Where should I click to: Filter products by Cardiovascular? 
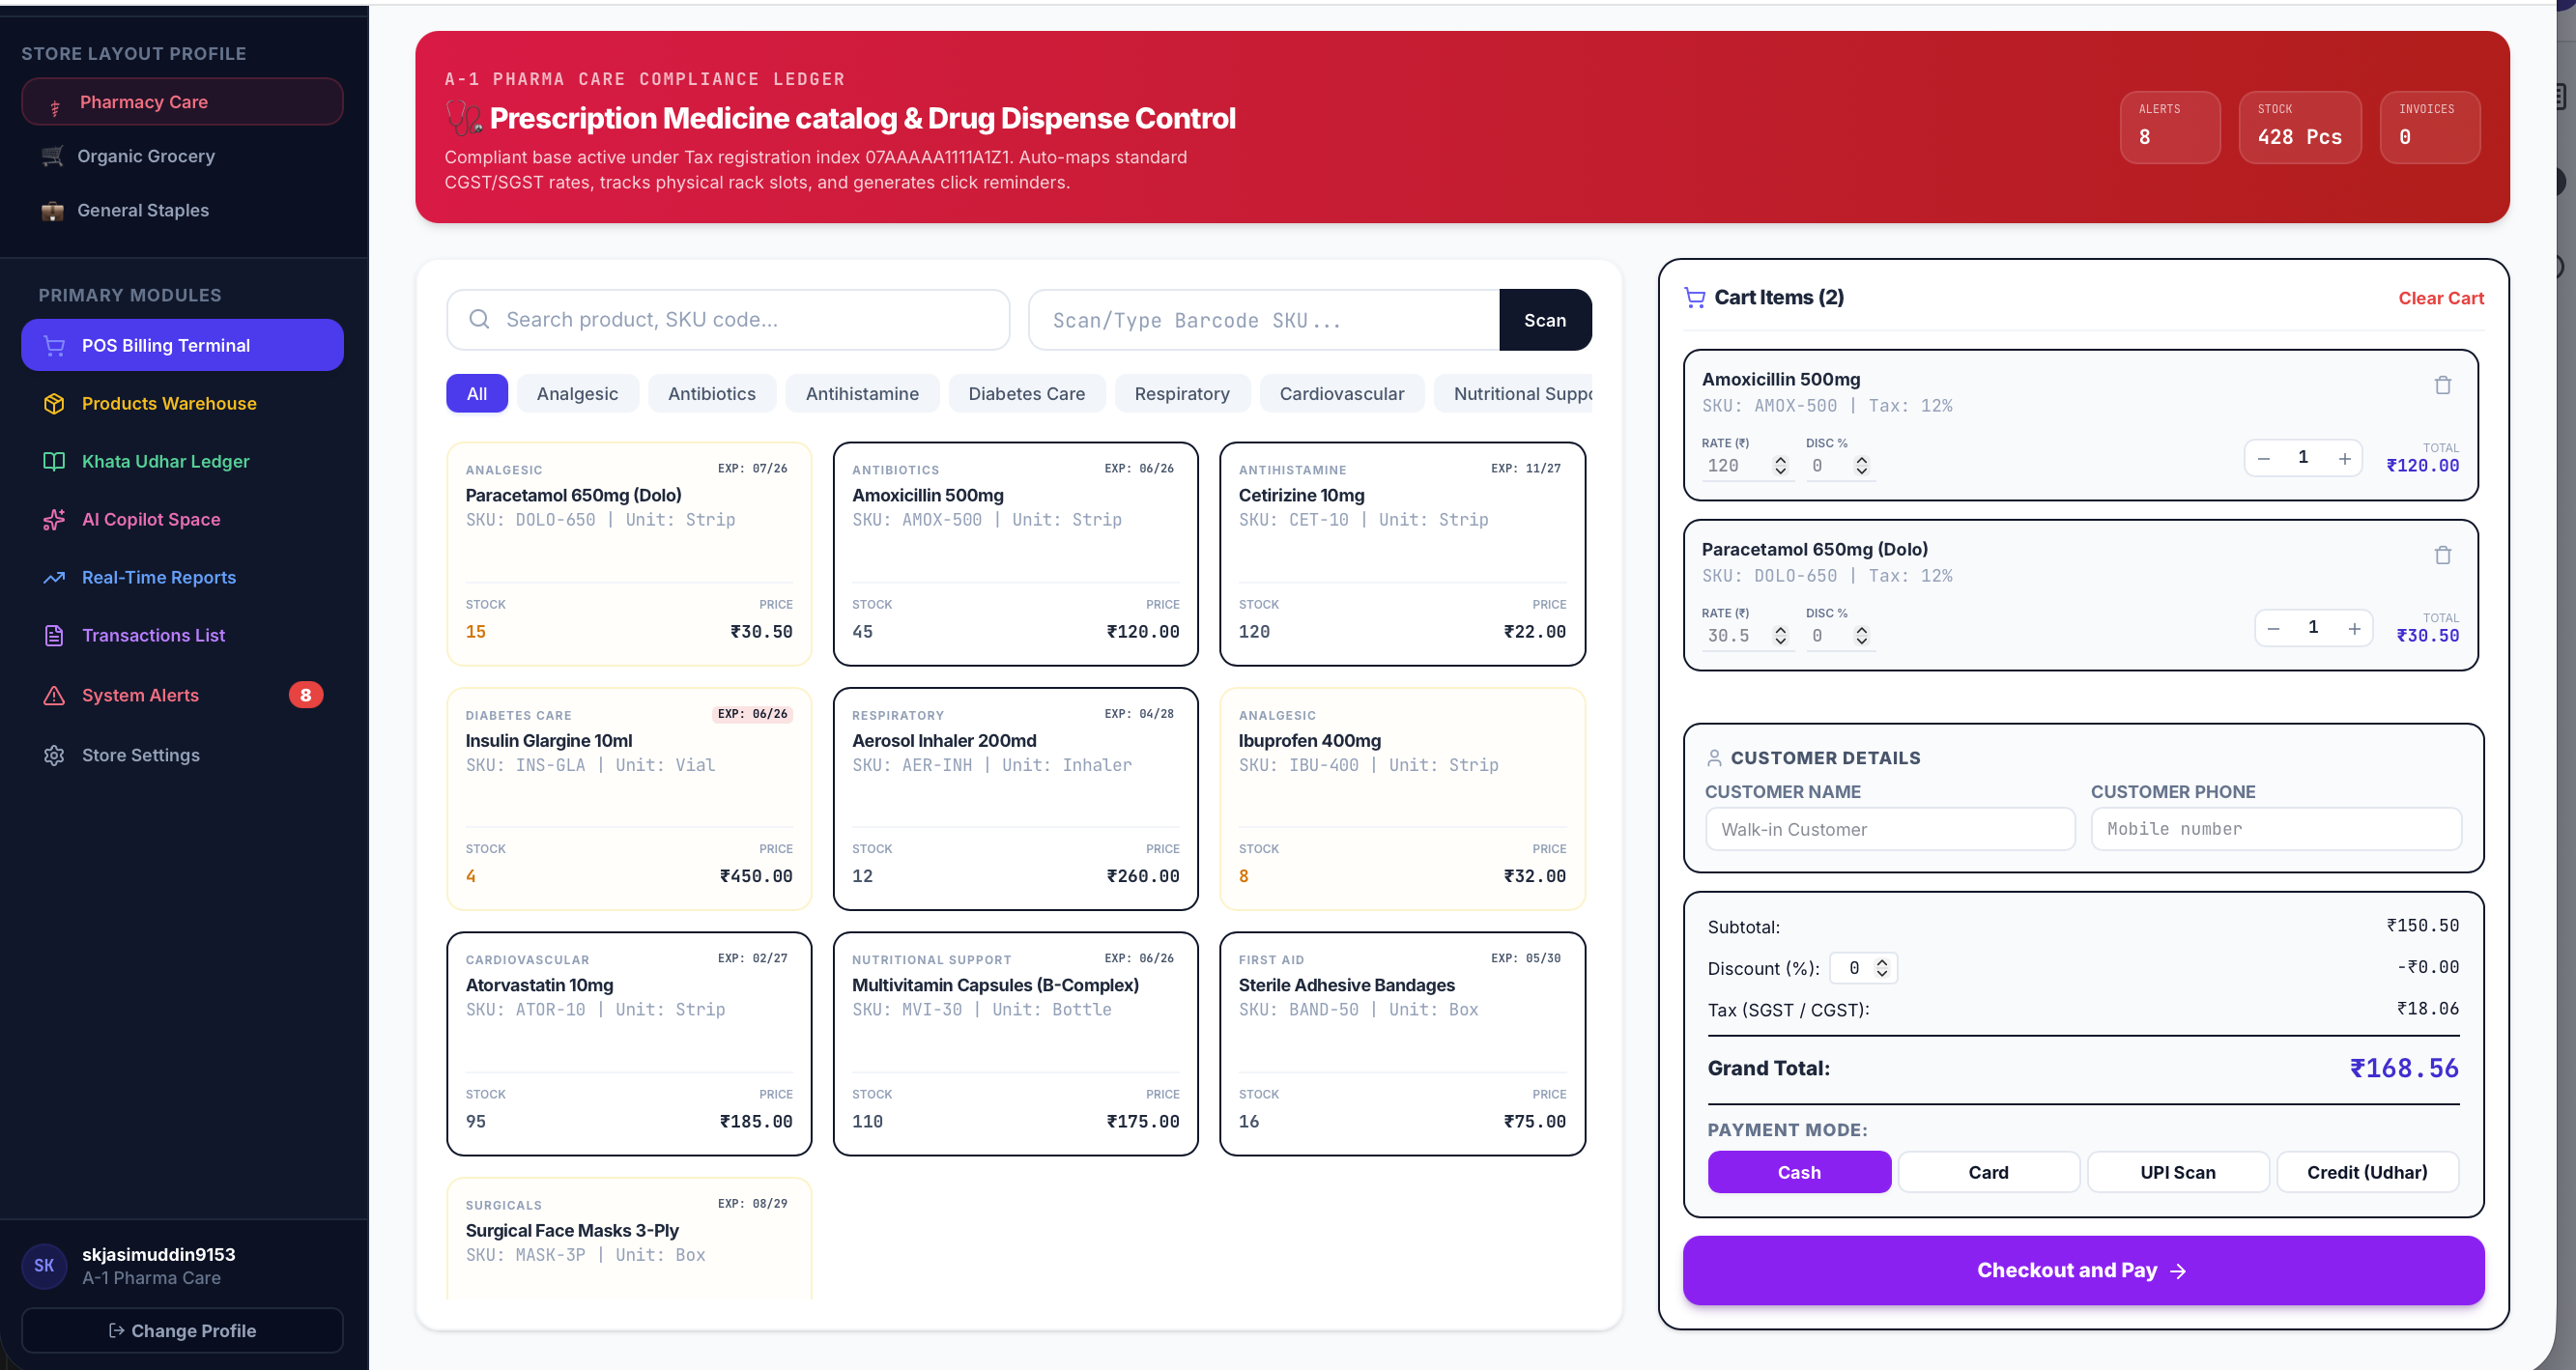pos(1341,393)
